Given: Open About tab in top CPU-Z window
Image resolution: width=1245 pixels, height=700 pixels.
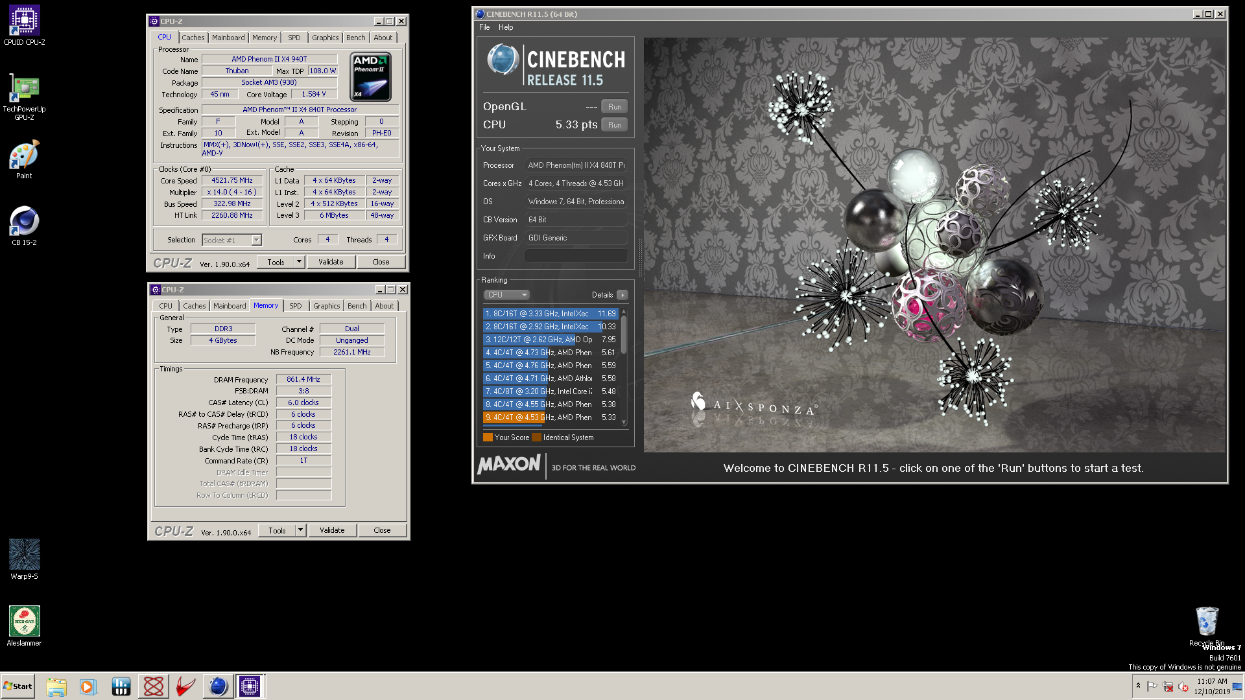Looking at the screenshot, I should click(x=383, y=38).
